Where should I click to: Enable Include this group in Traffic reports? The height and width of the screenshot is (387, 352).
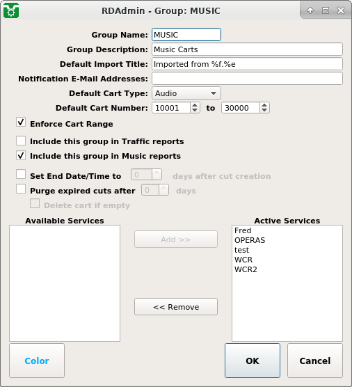click(21, 141)
